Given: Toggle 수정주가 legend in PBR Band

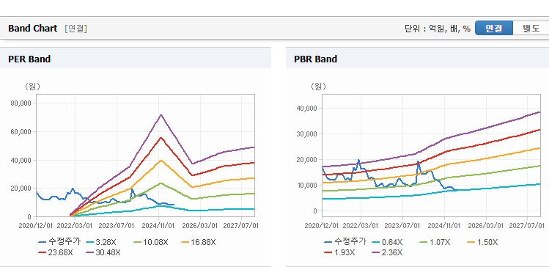Looking at the screenshot, I should click(x=345, y=242).
